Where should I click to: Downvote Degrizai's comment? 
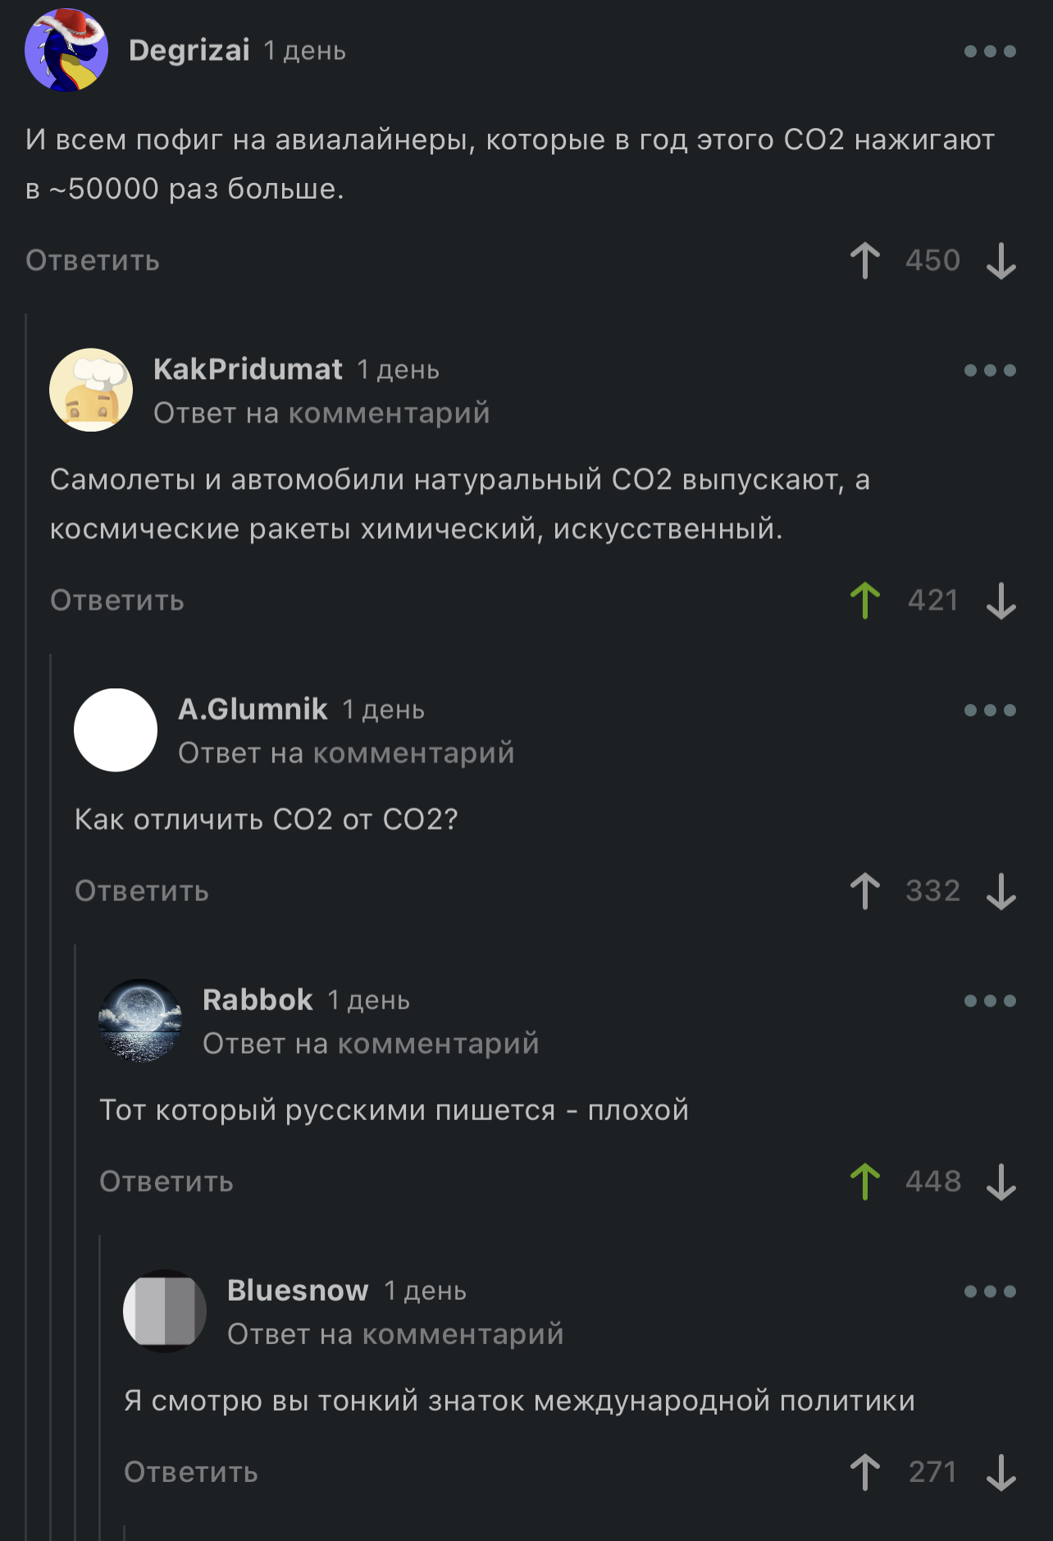click(1001, 261)
